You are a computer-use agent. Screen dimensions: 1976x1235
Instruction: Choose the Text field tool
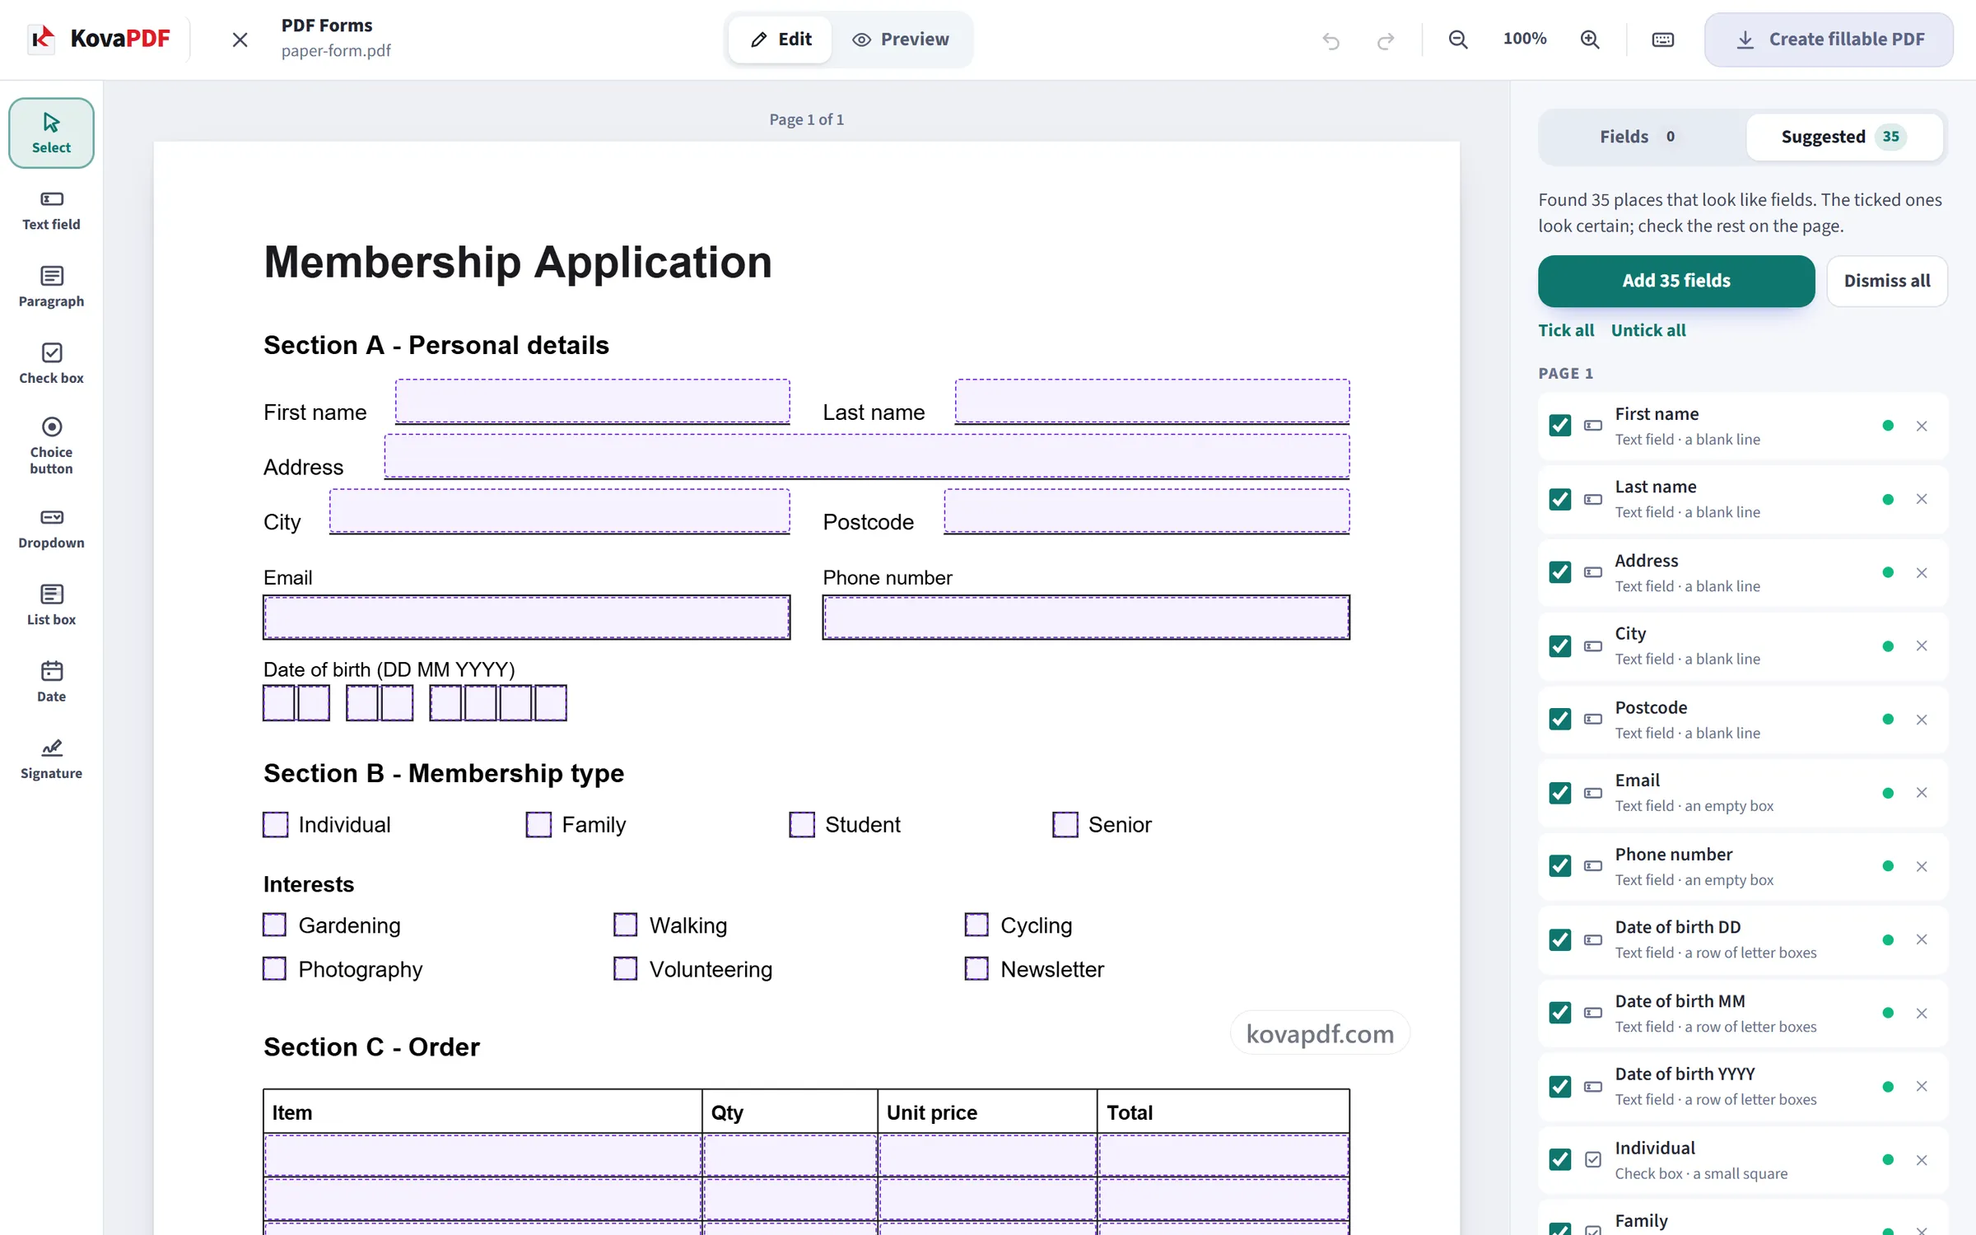click(51, 211)
